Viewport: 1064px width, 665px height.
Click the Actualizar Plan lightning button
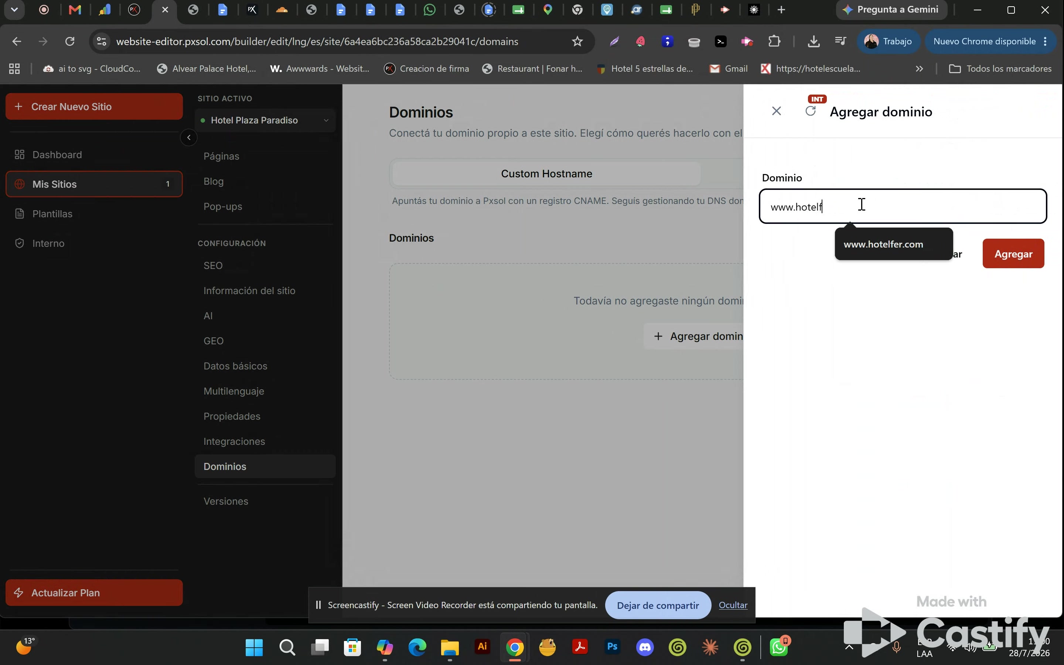click(x=93, y=593)
